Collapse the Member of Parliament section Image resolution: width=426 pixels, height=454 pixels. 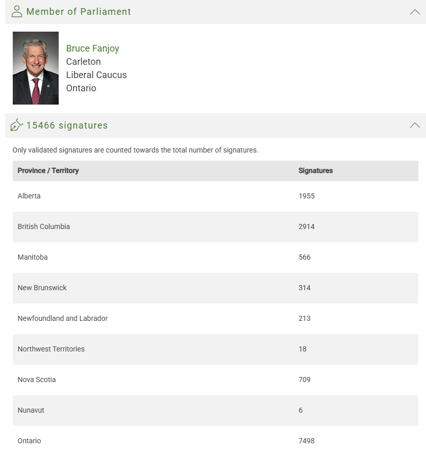415,12
